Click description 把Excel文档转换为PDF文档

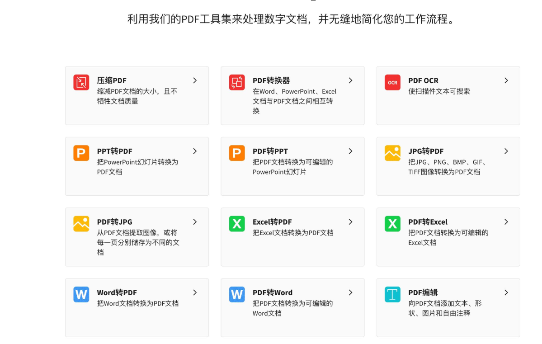click(293, 233)
